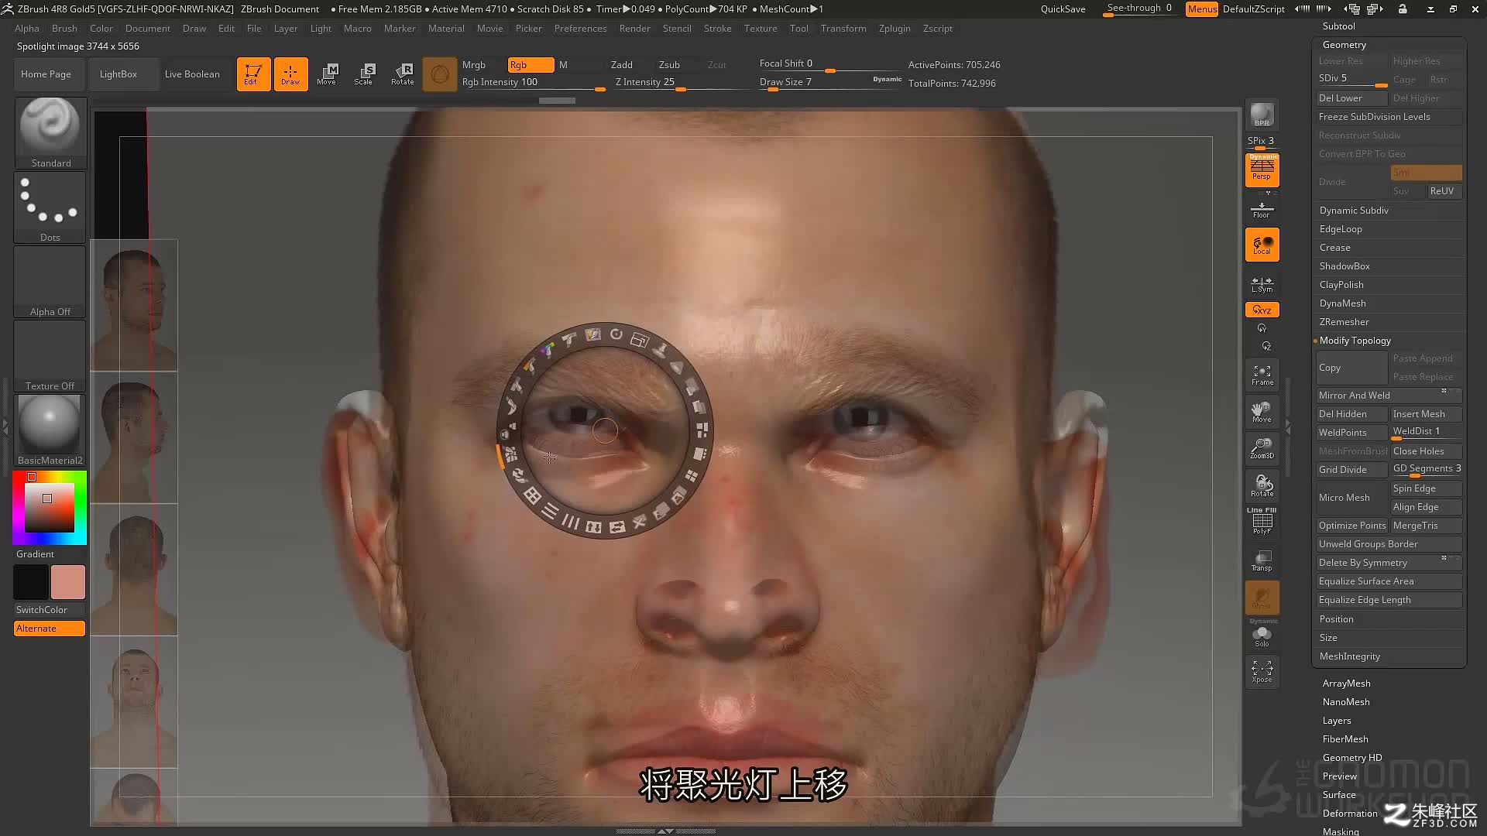Click the padlock icon in title bar

pos(1403,9)
